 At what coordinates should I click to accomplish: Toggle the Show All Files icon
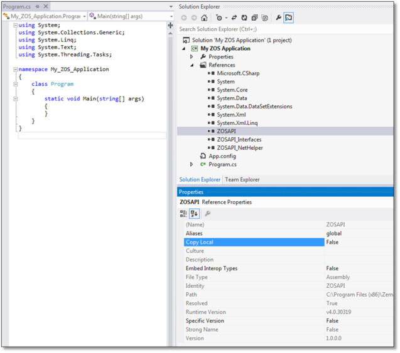[x=265, y=18]
